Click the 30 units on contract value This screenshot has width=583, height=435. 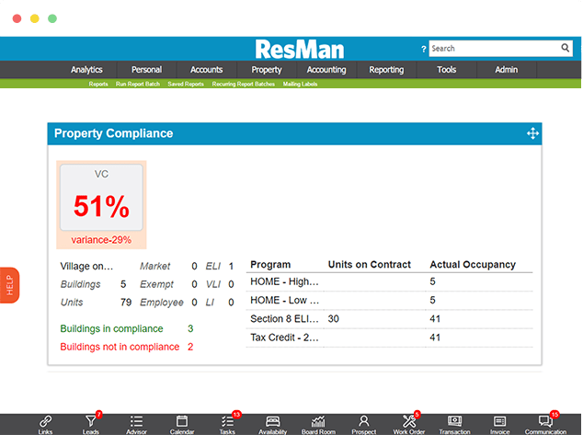click(333, 319)
